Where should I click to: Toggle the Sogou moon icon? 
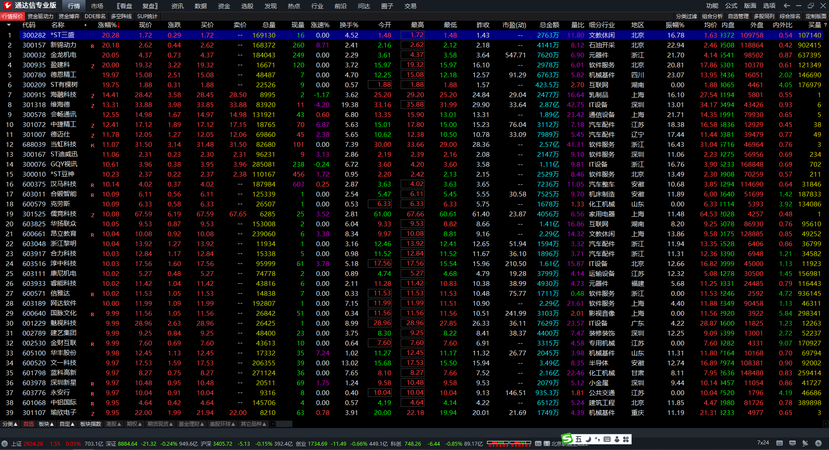(588, 439)
